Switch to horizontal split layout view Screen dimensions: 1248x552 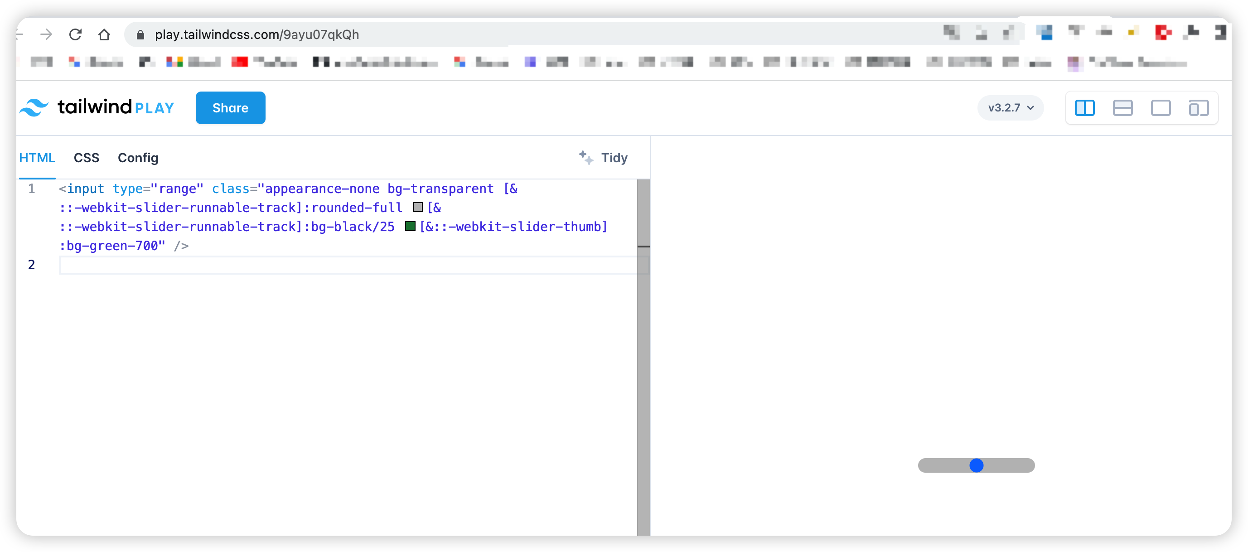1122,107
